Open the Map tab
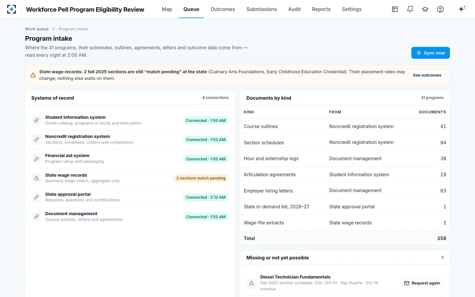 pos(167,9)
